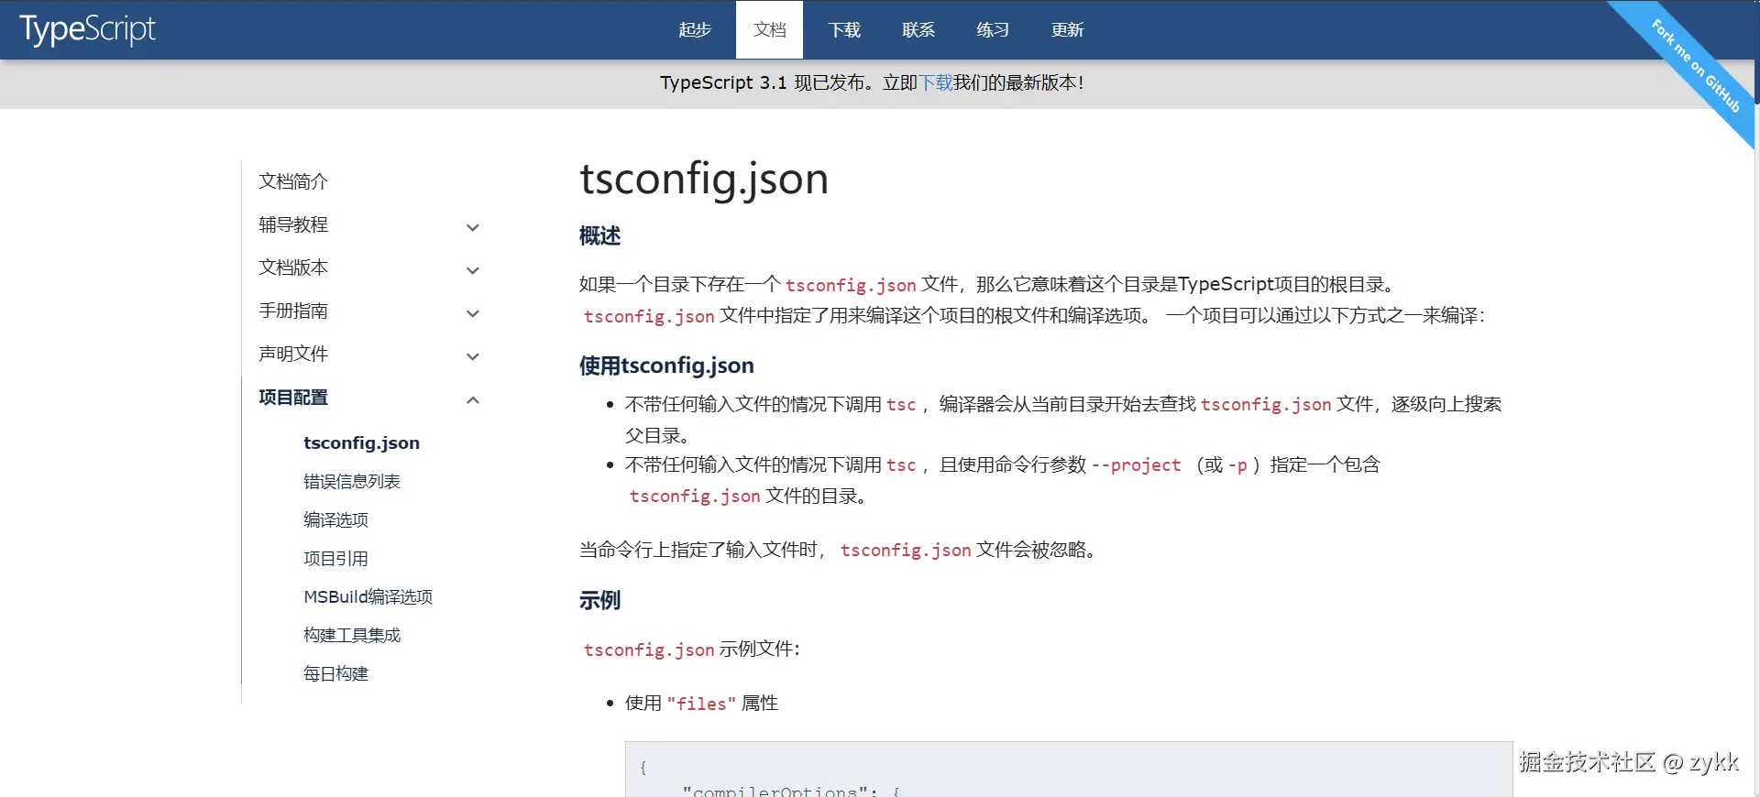Open the 更新 nav tab
Image resolution: width=1760 pixels, height=797 pixels.
1068,30
